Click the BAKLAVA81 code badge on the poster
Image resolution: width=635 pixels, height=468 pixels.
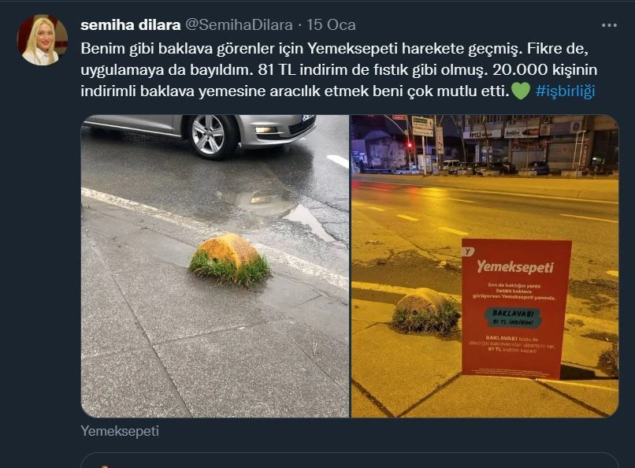[x=513, y=318]
